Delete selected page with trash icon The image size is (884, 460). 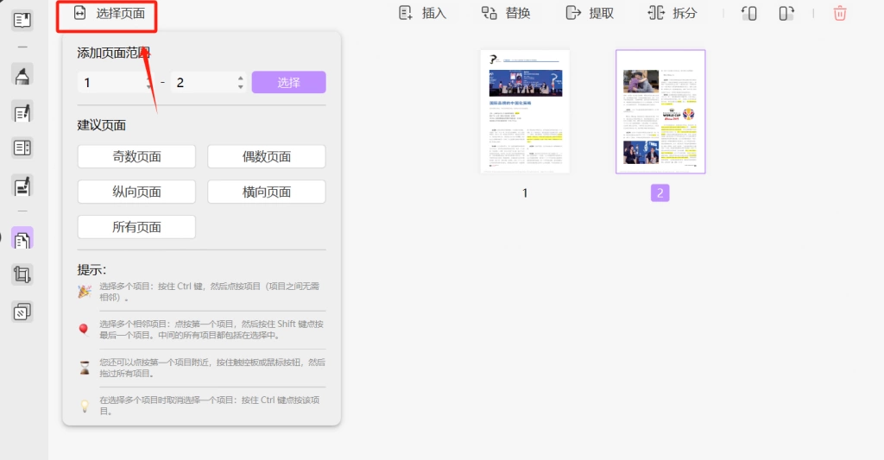tap(840, 13)
